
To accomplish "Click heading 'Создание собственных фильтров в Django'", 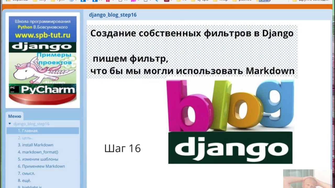I will pyautogui.click(x=192, y=33).
